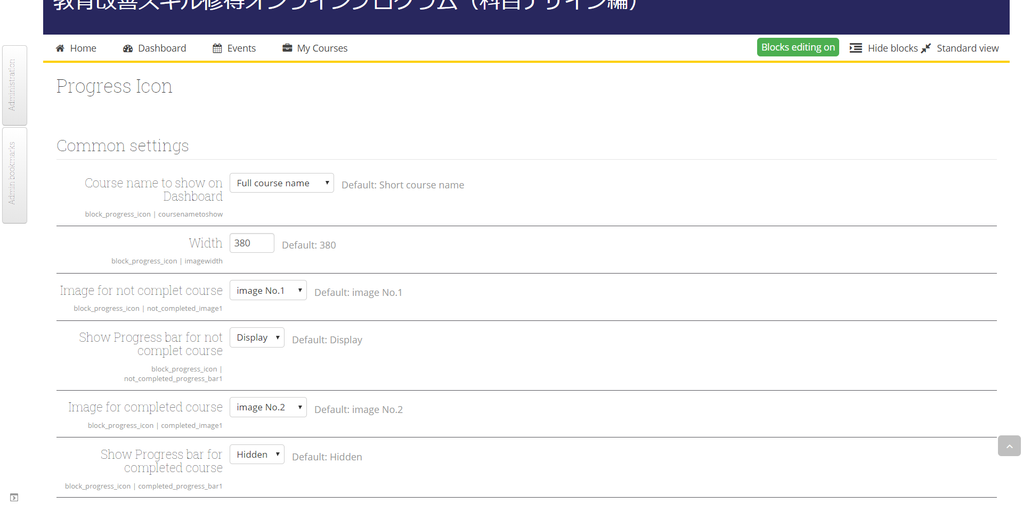The image size is (1023, 512).
Task: Select the Width value 380 field
Action: tap(251, 243)
